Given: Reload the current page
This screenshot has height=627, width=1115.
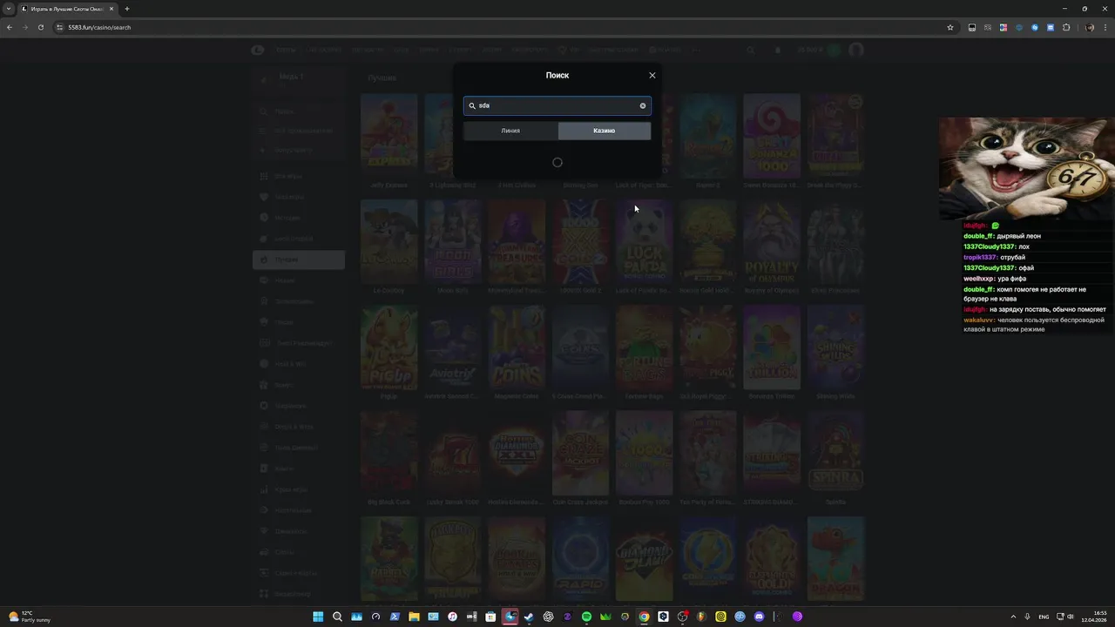Looking at the screenshot, I should (40, 27).
